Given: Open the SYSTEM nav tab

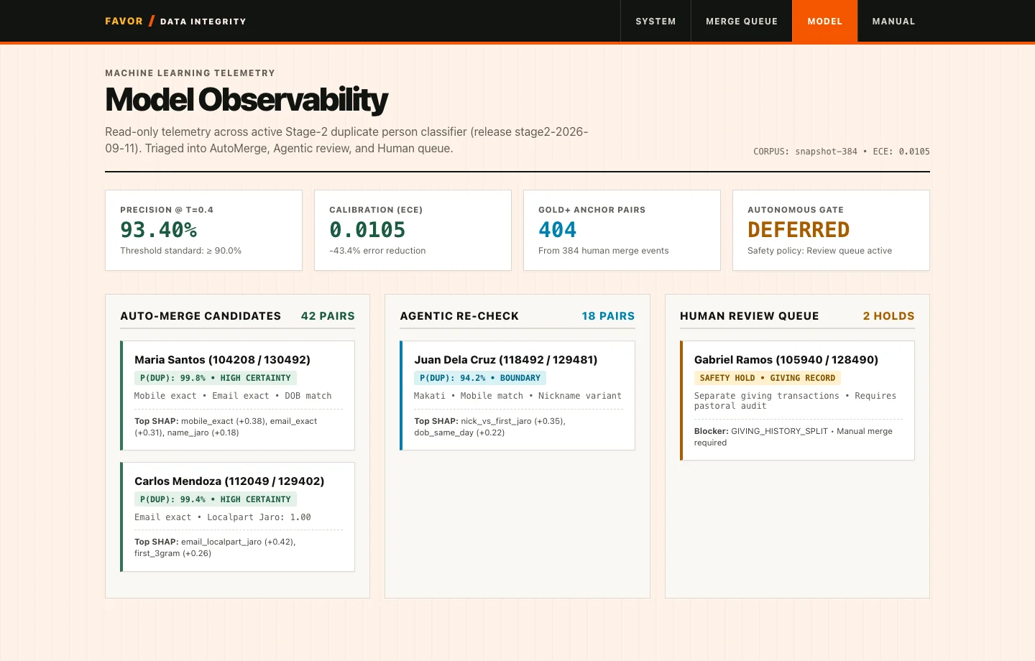Looking at the screenshot, I should (x=655, y=22).
